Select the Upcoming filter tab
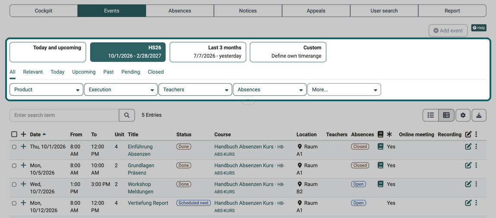 click(x=84, y=72)
